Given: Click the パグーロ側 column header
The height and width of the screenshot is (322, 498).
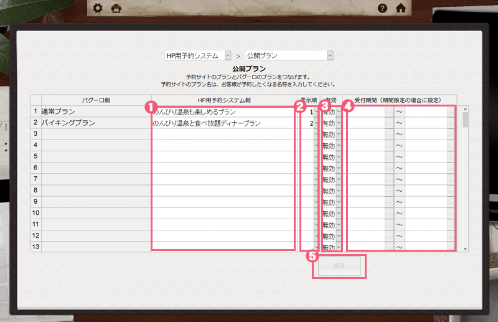Looking at the screenshot, I should [96, 100].
